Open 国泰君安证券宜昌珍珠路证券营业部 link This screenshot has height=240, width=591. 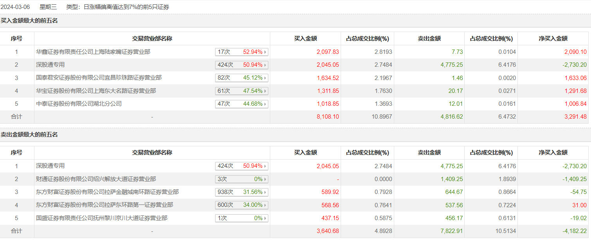tap(99, 78)
